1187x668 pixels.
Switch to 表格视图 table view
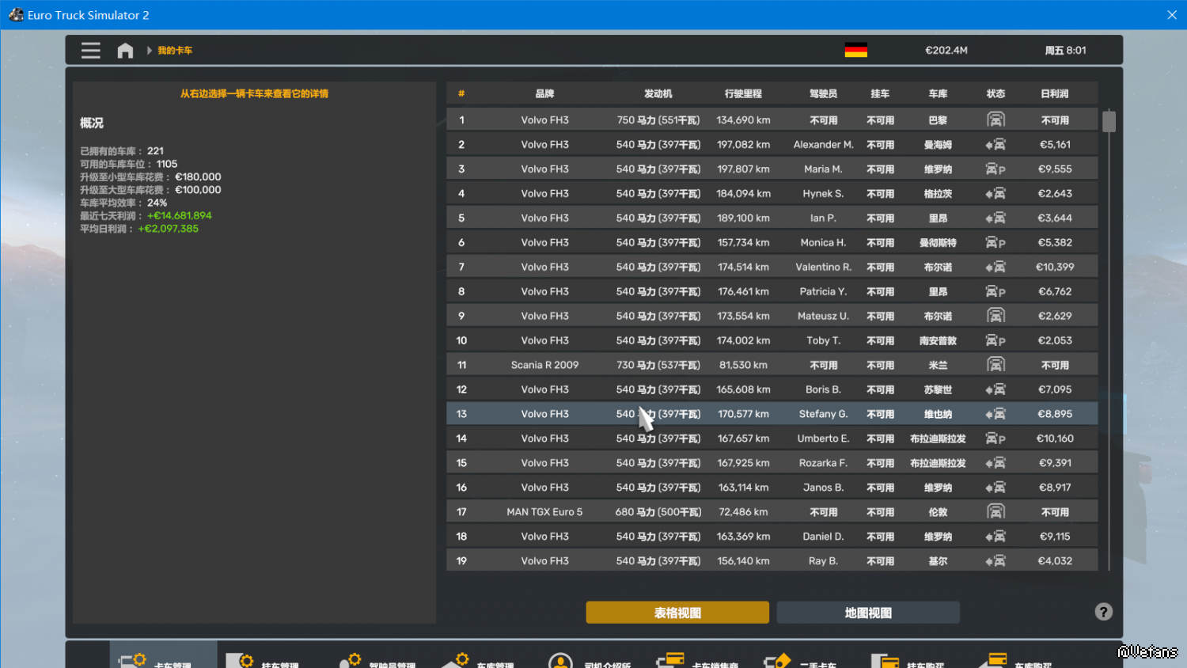coord(677,613)
